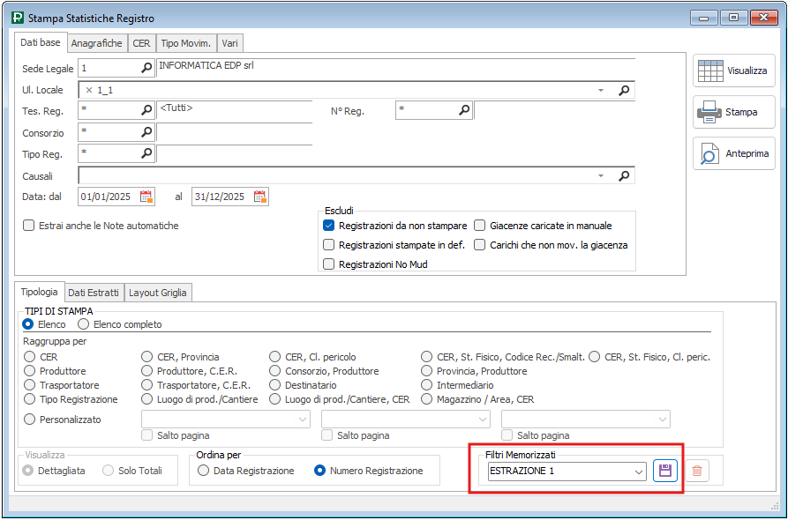This screenshot has height=520, width=788.
Task: Click the Visualizza button
Action: point(734,71)
